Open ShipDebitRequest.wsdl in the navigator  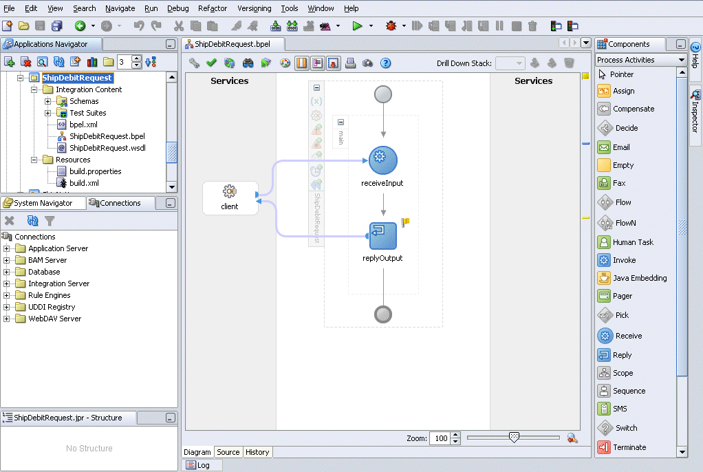[x=107, y=148]
